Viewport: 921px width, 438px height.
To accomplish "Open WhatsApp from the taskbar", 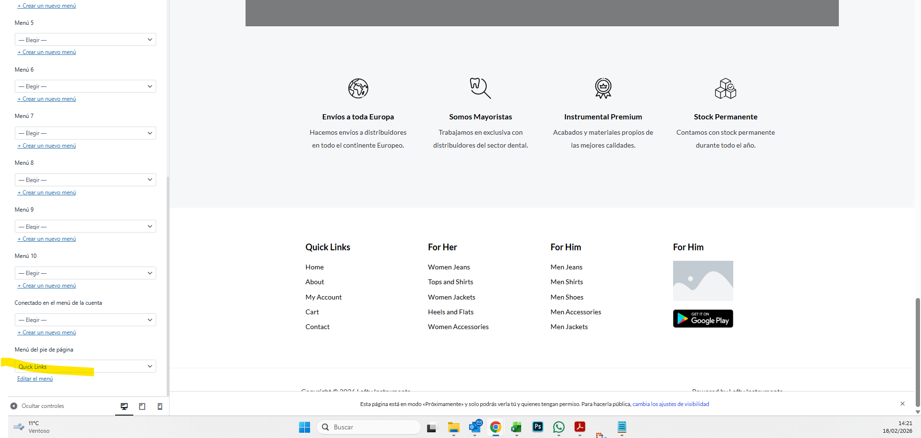I will (558, 427).
